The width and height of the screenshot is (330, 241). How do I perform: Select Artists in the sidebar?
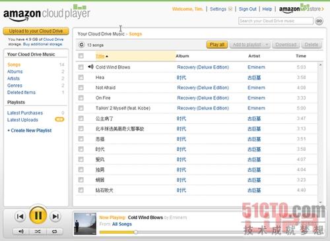point(13,78)
